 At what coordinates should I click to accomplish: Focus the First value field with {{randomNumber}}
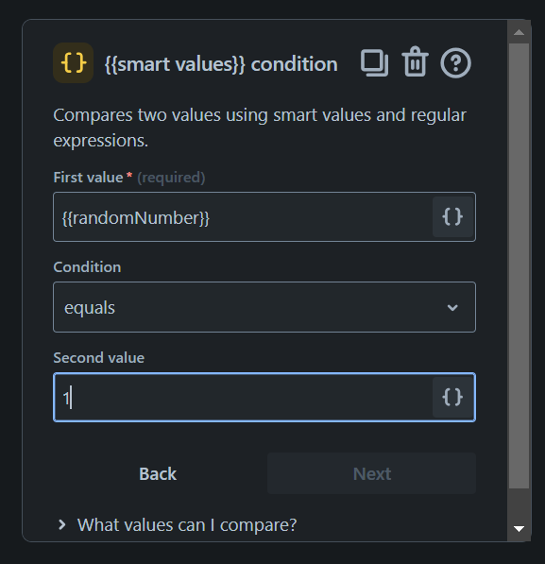click(x=243, y=217)
